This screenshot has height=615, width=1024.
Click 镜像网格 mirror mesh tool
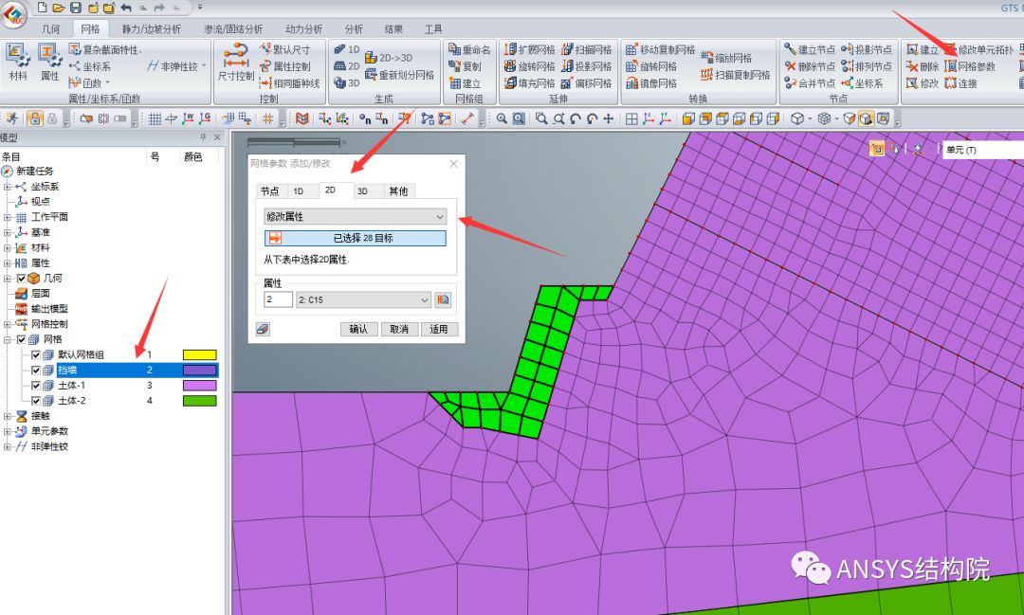pos(651,83)
